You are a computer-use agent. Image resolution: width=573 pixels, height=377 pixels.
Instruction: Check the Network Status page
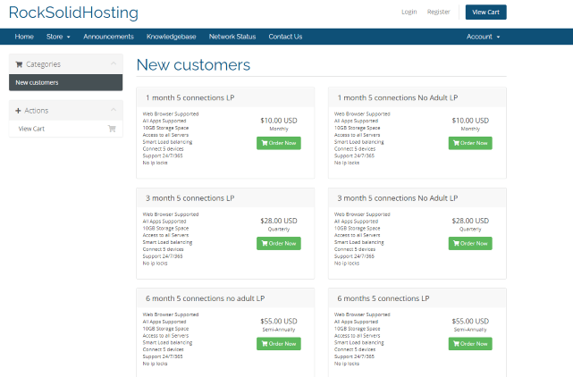(x=232, y=37)
